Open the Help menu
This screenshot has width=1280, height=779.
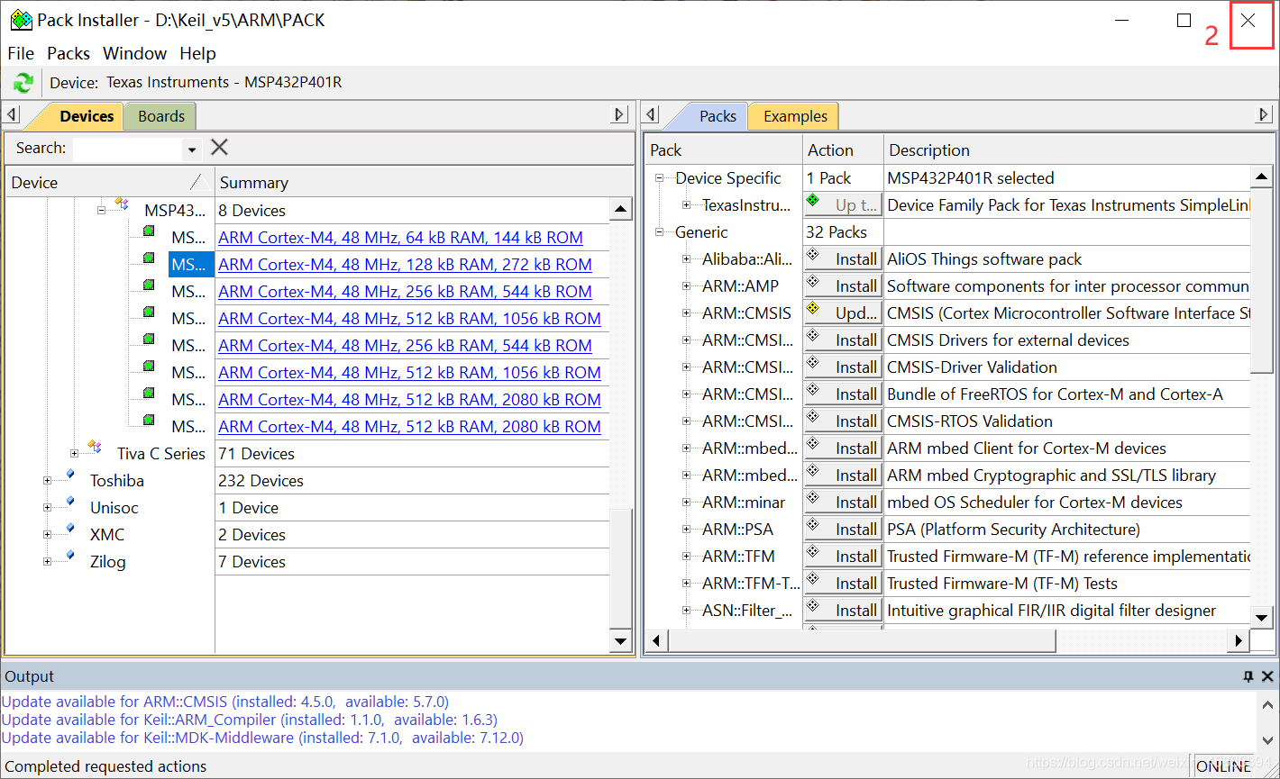(x=197, y=53)
